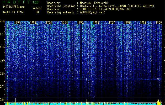
Task: Click the 1.0 kHz axis label
Action: tap(2, 47)
